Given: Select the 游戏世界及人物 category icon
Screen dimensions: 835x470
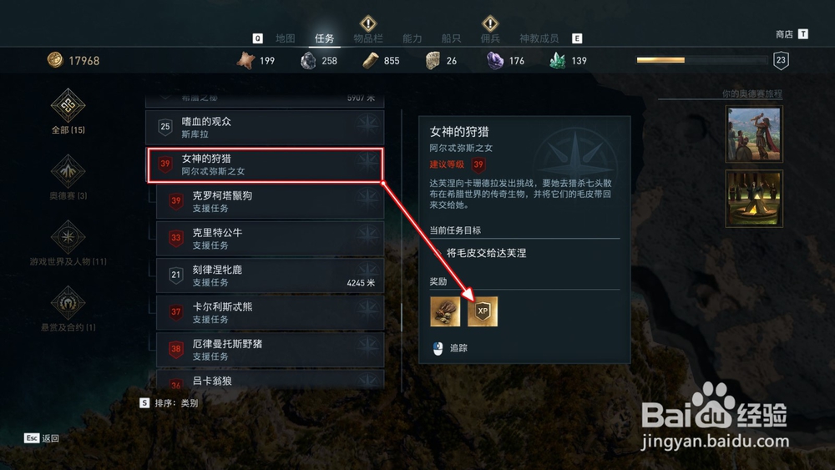Looking at the screenshot, I should pyautogui.click(x=68, y=237).
